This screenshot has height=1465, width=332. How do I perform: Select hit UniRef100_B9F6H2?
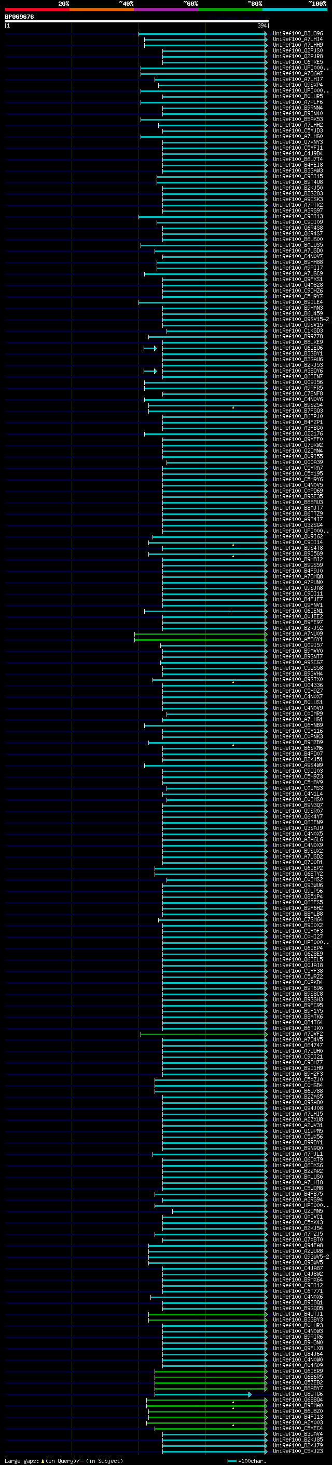(297, 908)
